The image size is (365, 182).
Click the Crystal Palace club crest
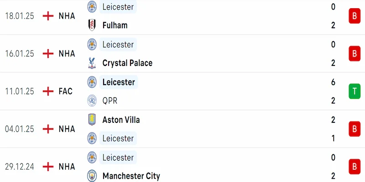[x=93, y=63]
